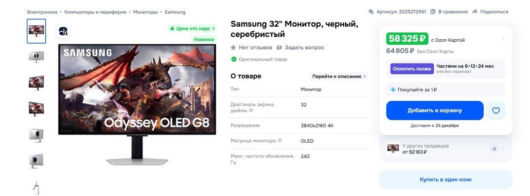Click the share arrow icon 'Поделиться'
The width and height of the screenshot is (530, 196).
(475, 12)
